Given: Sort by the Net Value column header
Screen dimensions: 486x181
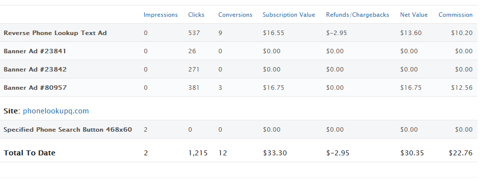Looking at the screenshot, I should coord(414,15).
